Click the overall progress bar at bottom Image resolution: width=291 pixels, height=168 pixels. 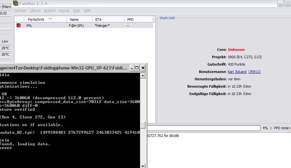204,128
